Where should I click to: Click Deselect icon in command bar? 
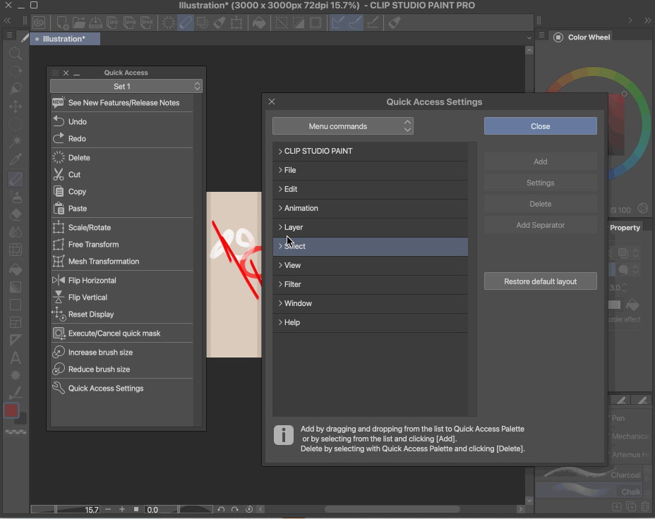[282, 22]
